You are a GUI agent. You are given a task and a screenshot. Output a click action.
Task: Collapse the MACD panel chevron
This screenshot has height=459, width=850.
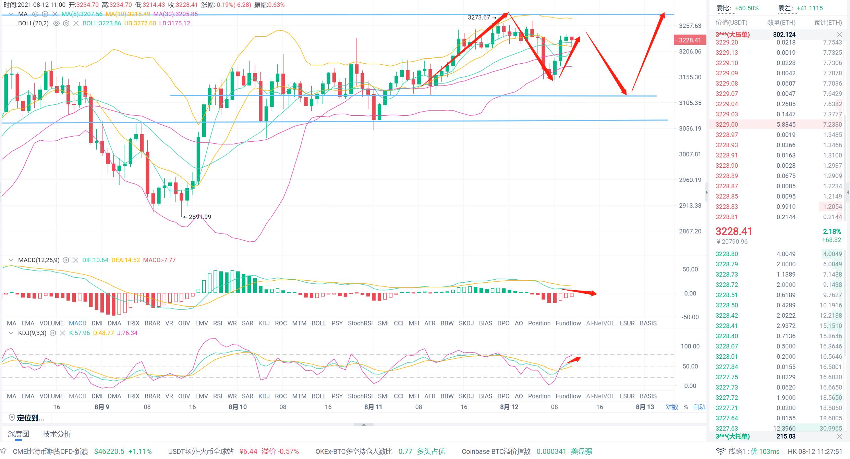click(x=11, y=260)
